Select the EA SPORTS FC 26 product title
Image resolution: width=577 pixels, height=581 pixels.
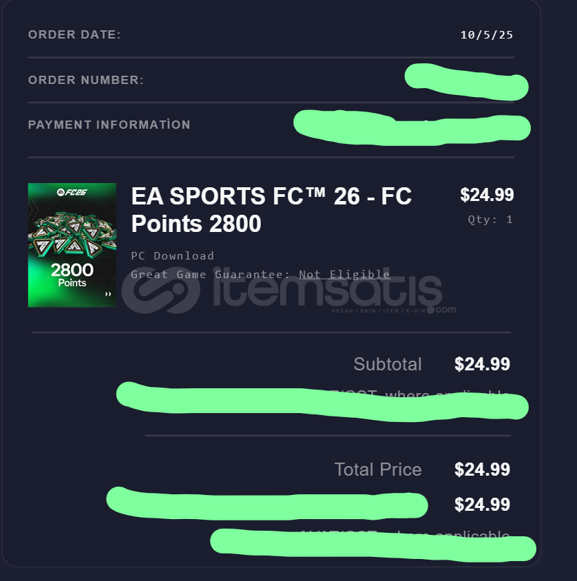271,210
